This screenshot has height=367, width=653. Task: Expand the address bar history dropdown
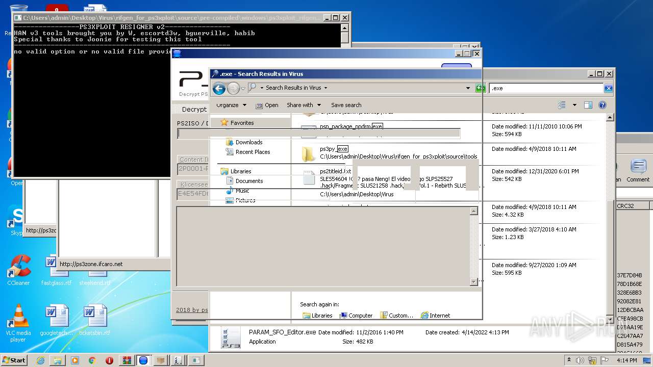click(468, 88)
